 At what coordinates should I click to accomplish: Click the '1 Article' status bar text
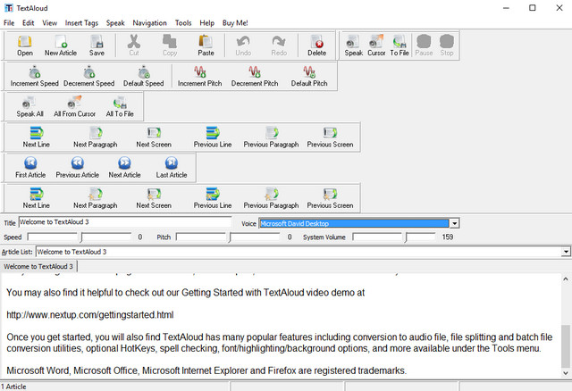13,387
